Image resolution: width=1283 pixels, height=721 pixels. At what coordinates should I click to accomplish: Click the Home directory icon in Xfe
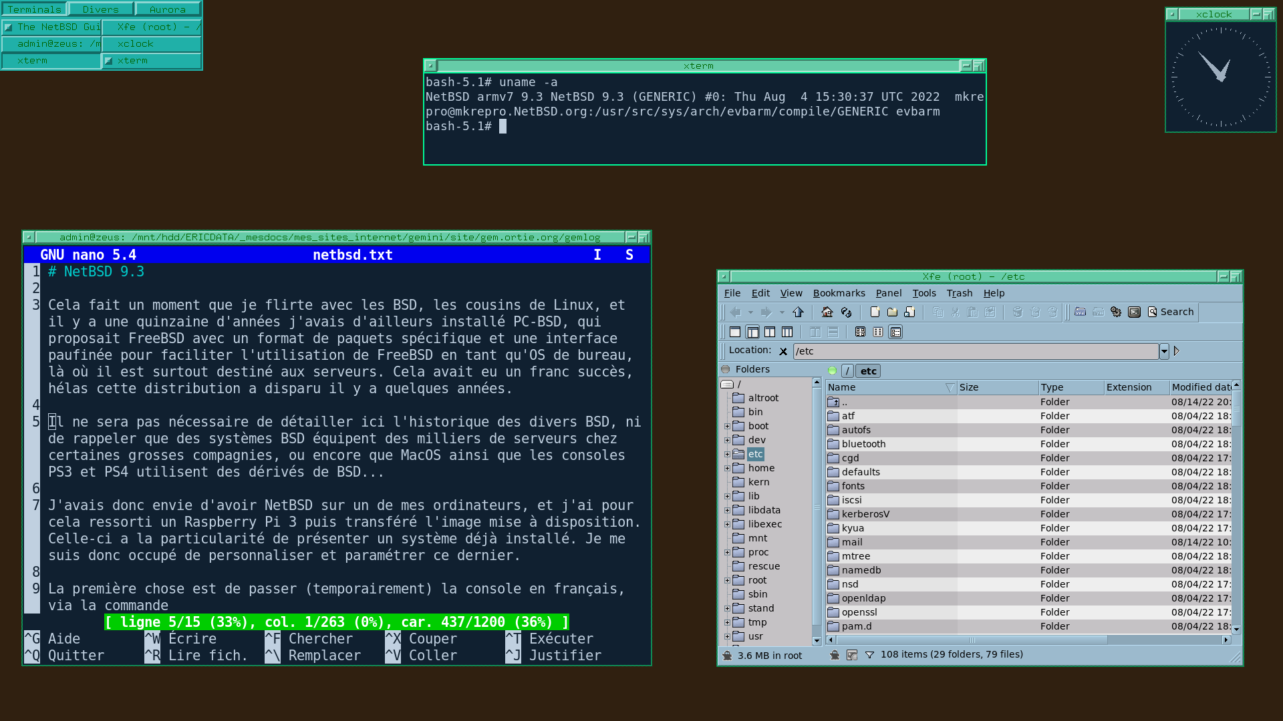(827, 312)
